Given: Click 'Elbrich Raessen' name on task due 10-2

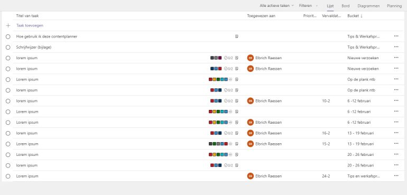Looking at the screenshot, I should pyautogui.click(x=269, y=101).
